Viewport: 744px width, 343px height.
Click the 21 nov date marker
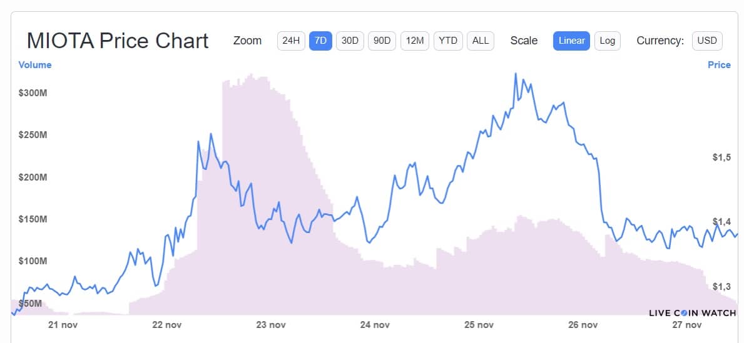[63, 325]
